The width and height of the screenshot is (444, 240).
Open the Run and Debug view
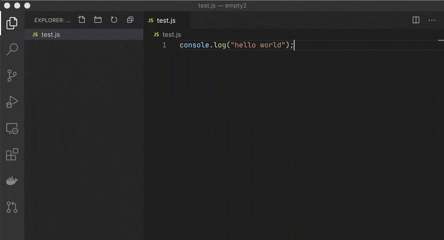tap(12, 102)
